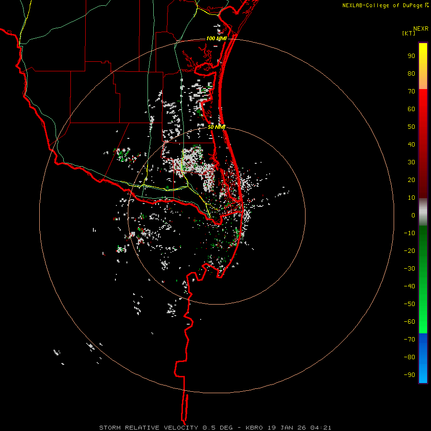Pick the orange band on the color scale
The image size is (431, 431).
point(423,82)
